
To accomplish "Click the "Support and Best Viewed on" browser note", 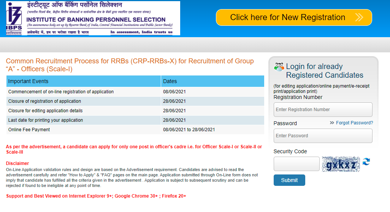I will 96,196.
